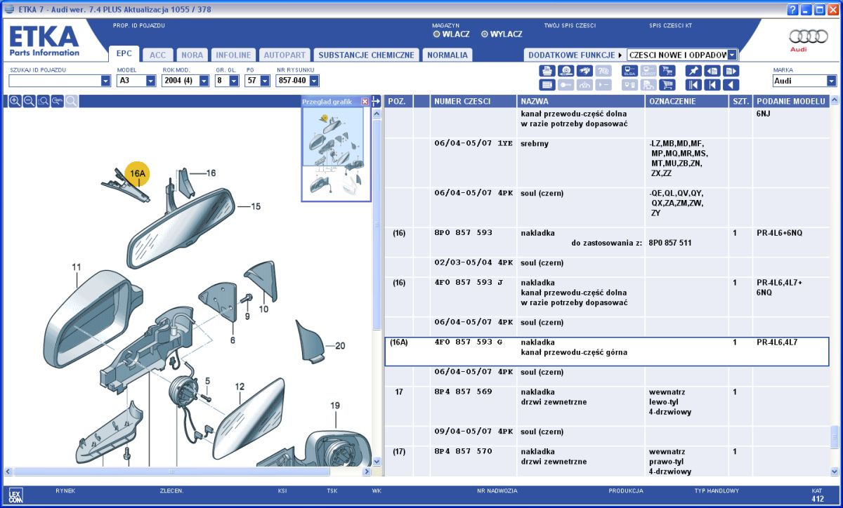Viewport: 843px width, 508px height.
Task: Go to next illustration page icon
Action: pyautogui.click(x=731, y=71)
